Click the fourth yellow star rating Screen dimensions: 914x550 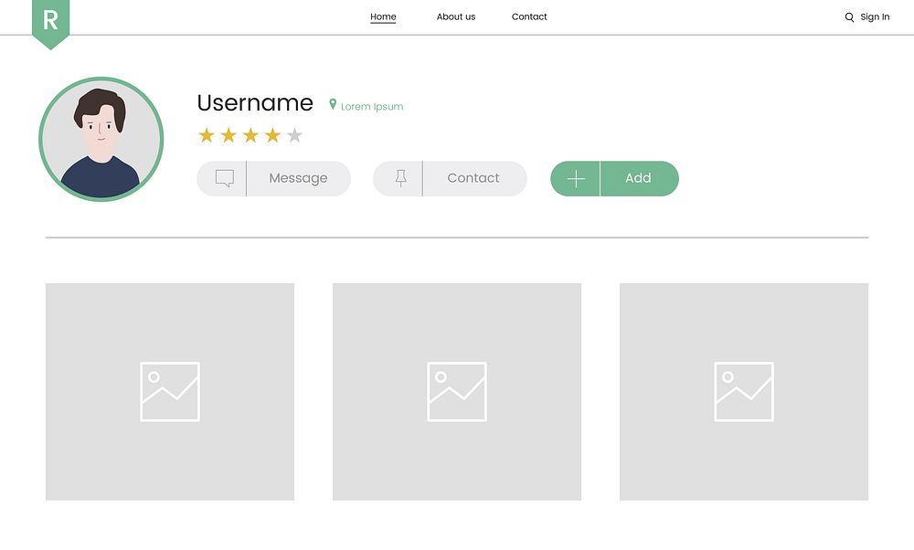271,134
